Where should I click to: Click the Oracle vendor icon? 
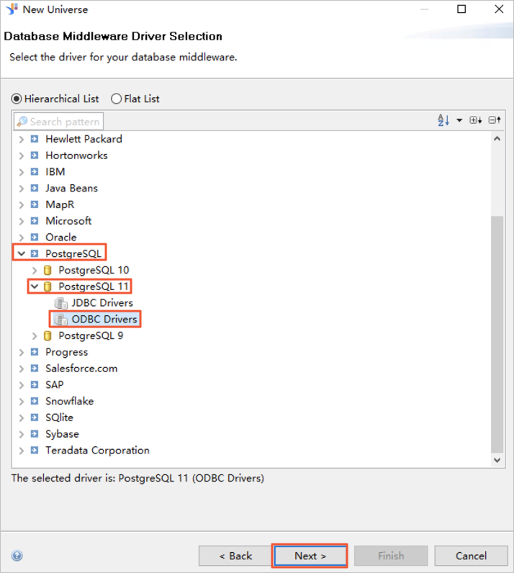click(x=35, y=237)
